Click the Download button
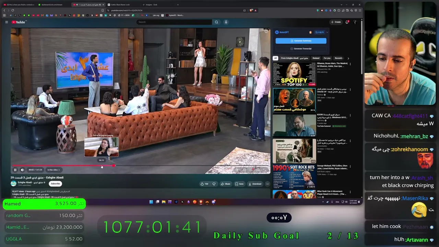The height and width of the screenshot is (247, 439). tap(255, 184)
